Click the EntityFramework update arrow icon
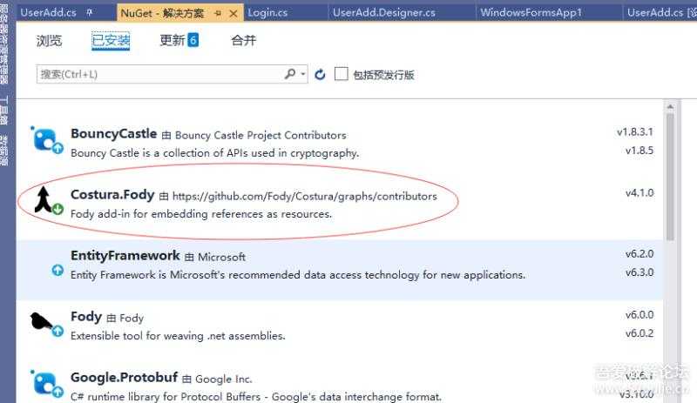The image size is (697, 403). (x=58, y=270)
